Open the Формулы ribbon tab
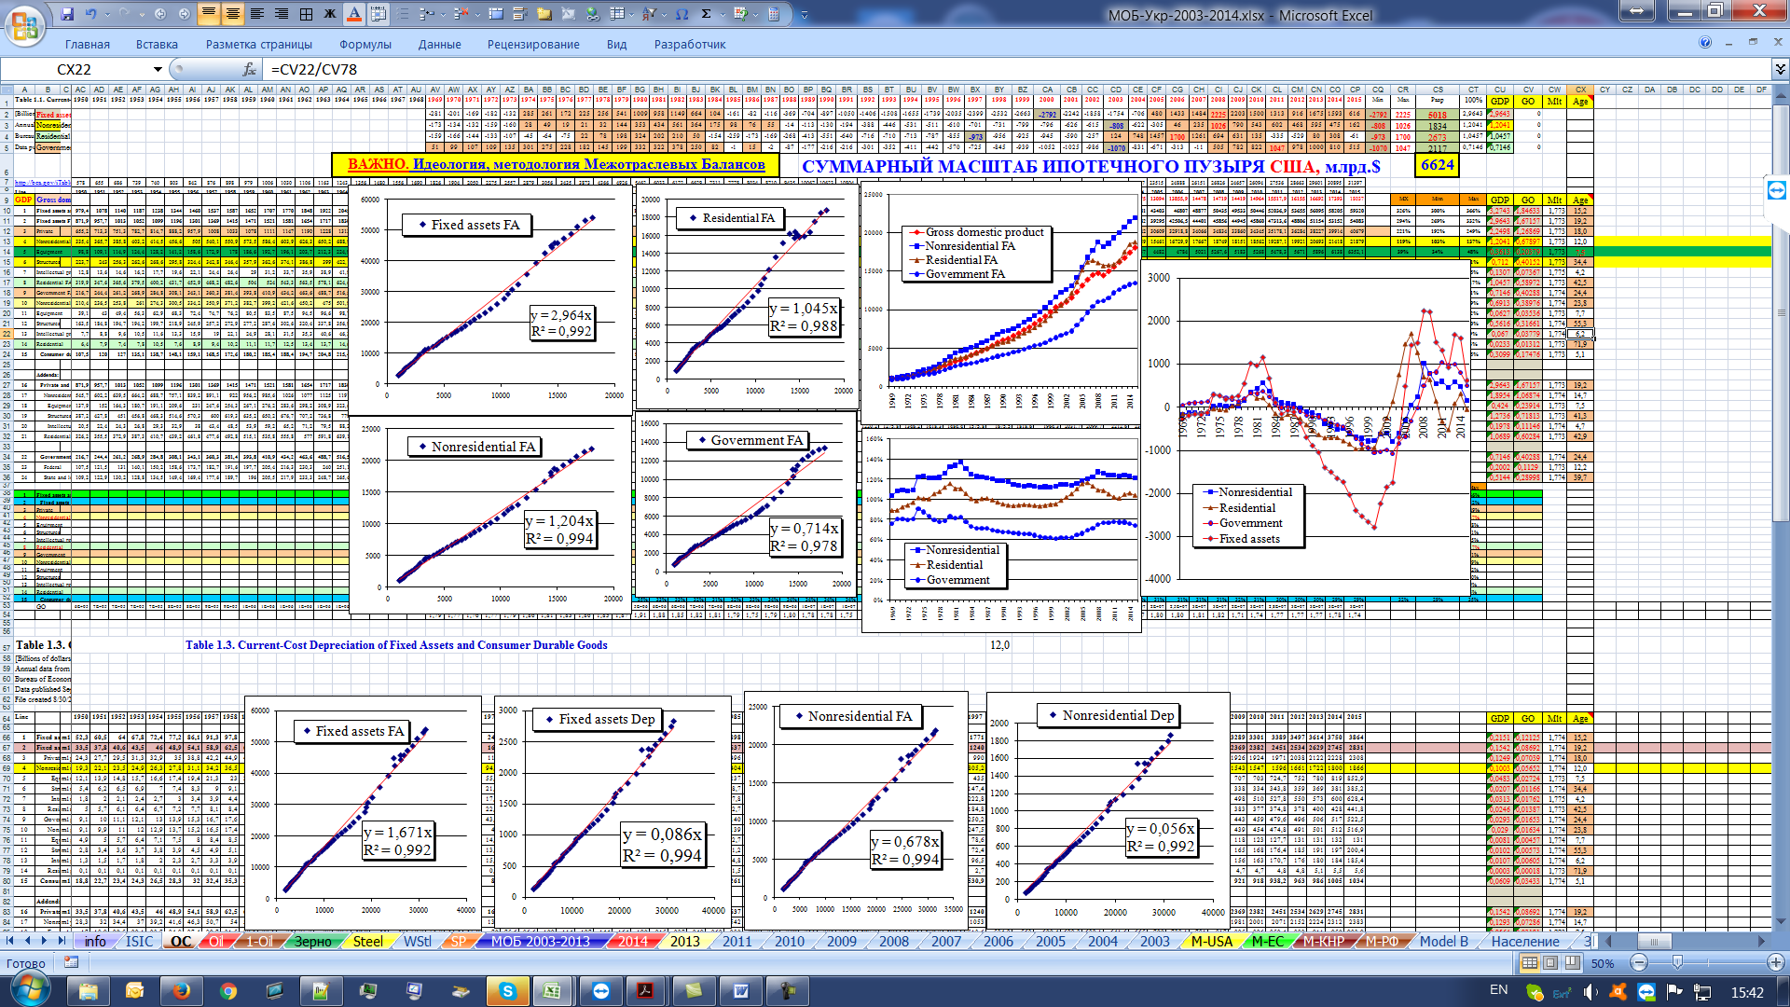The width and height of the screenshot is (1790, 1007). coord(365,44)
